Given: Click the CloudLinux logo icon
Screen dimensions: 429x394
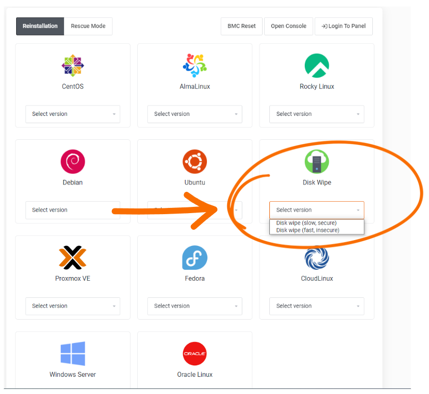Looking at the screenshot, I should (x=317, y=258).
